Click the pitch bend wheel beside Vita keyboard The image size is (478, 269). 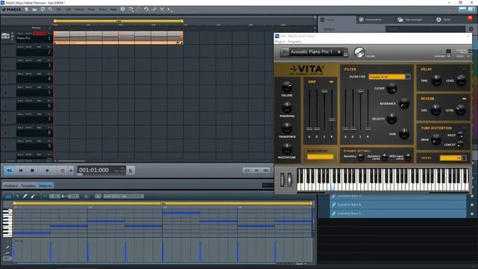[x=282, y=180]
